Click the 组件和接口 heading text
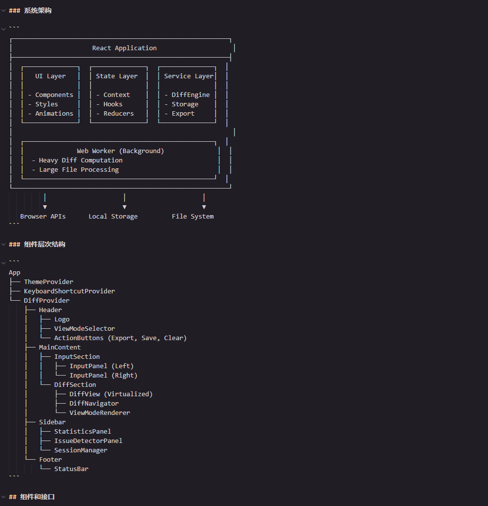The height and width of the screenshot is (506, 488). 37,497
